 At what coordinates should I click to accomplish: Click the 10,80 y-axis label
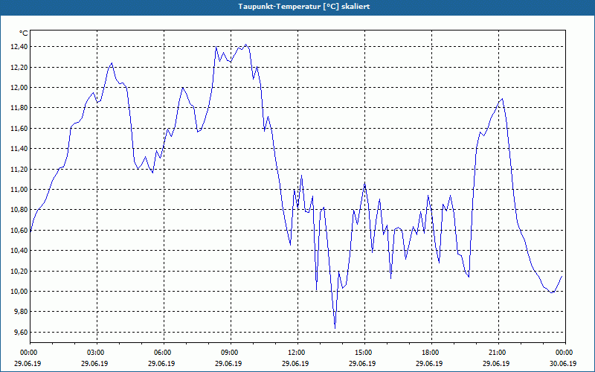point(19,210)
